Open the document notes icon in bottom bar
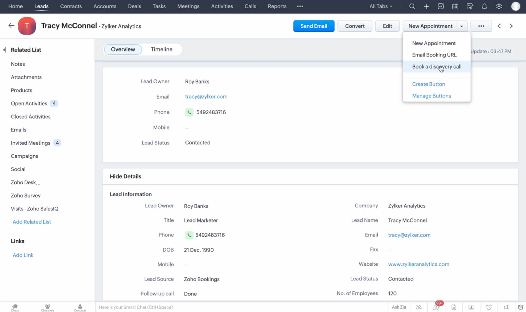The height and width of the screenshot is (312, 526). click(454, 307)
